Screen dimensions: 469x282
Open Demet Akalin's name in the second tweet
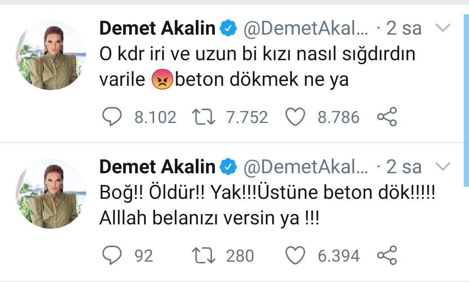coord(157,167)
